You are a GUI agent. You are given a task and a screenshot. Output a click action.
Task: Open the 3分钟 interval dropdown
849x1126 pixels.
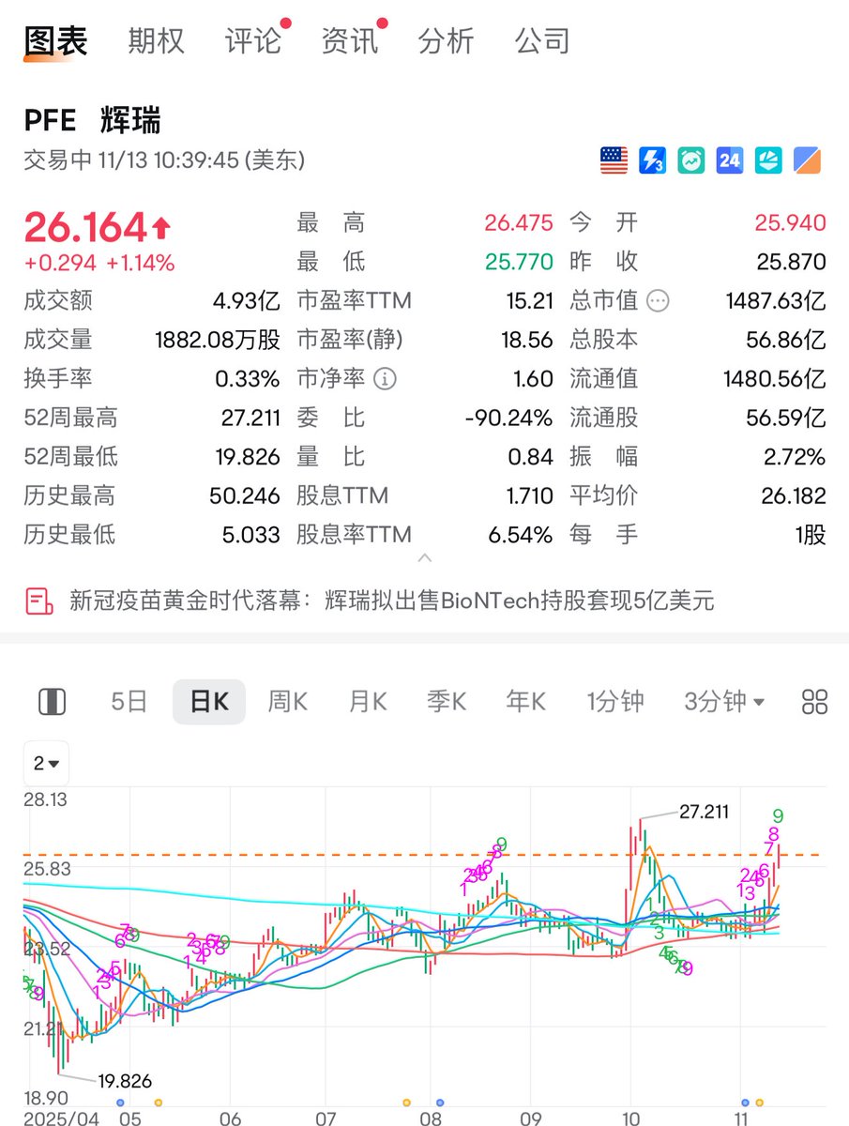point(724,701)
